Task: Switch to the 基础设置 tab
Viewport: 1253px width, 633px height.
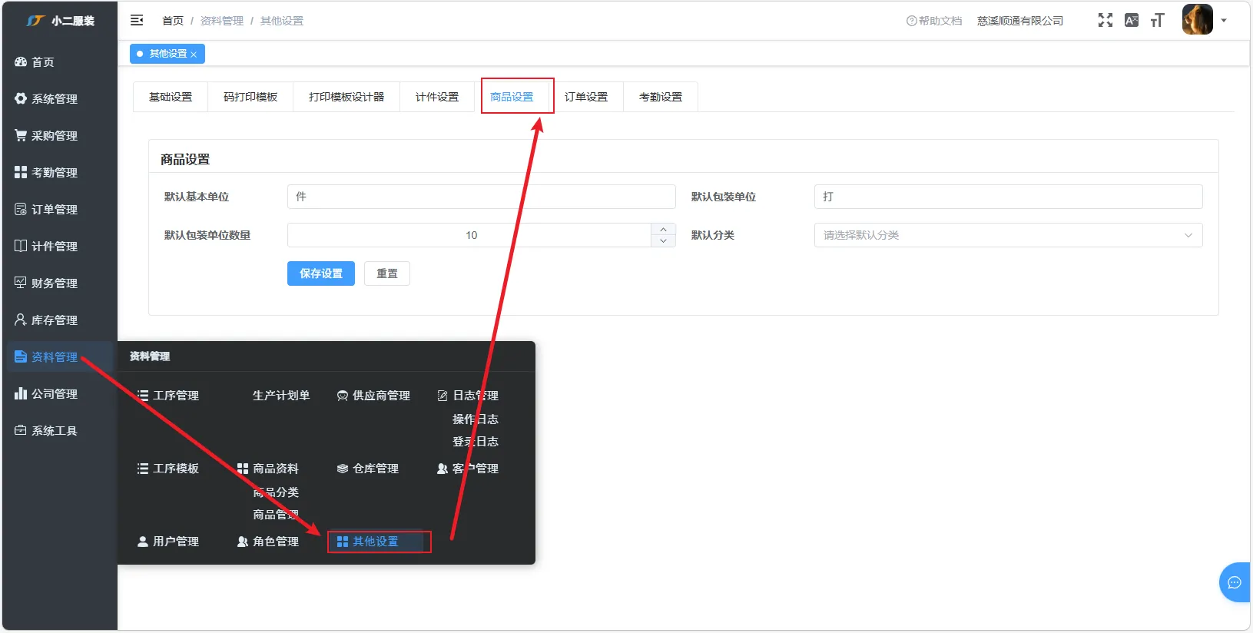Action: pyautogui.click(x=171, y=97)
